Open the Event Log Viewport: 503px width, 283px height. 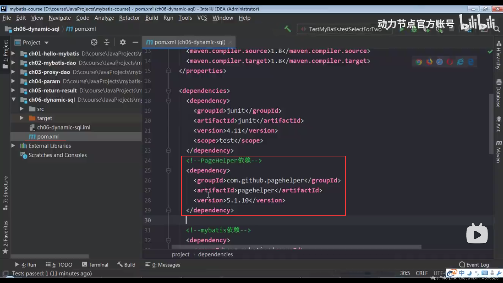(x=474, y=265)
